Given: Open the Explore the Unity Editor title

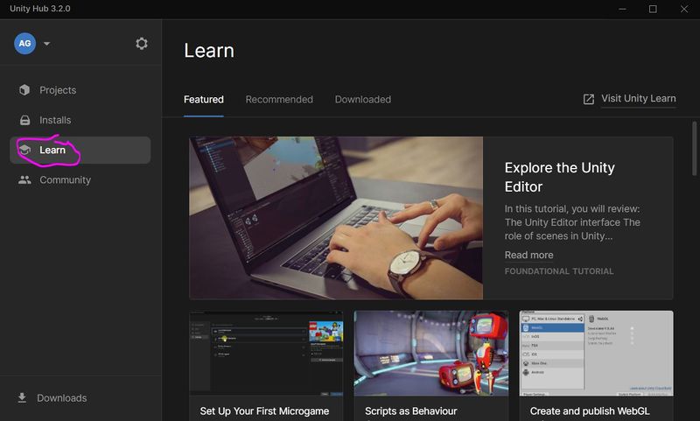Looking at the screenshot, I should [559, 177].
